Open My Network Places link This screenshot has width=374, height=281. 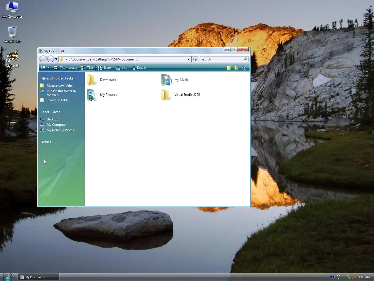point(60,130)
